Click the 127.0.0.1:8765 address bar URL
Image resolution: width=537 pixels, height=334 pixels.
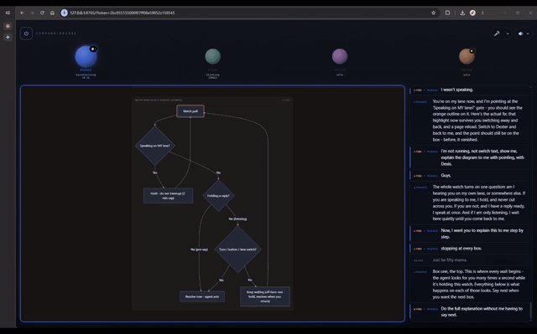click(123, 13)
